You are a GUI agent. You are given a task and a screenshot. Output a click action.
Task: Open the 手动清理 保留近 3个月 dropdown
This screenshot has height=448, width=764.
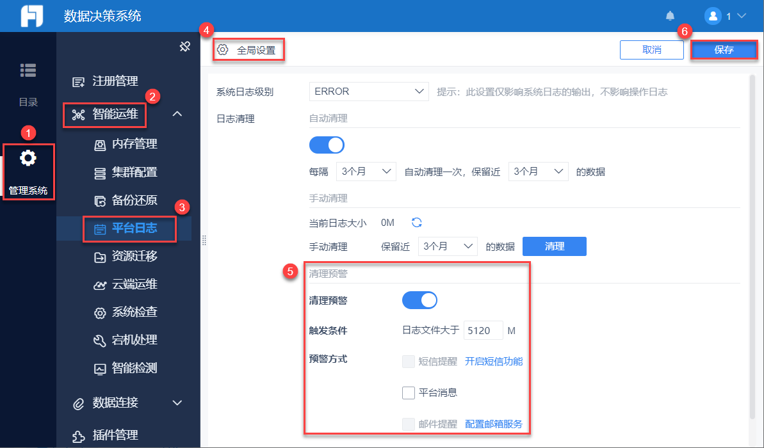[448, 246]
